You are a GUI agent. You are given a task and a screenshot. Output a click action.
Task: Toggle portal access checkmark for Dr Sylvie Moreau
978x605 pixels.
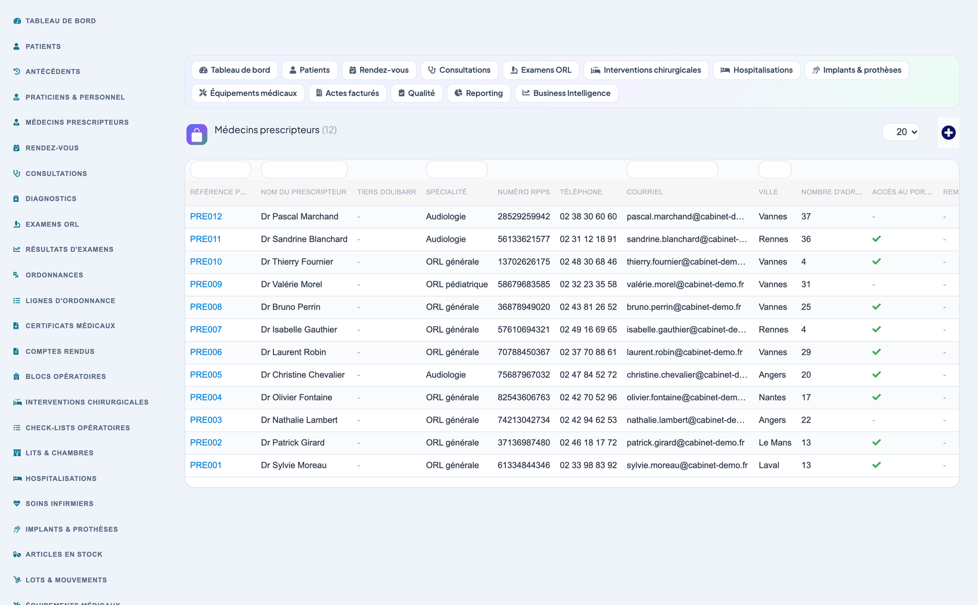876,465
